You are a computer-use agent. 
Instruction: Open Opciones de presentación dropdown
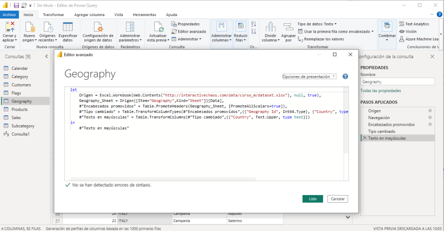[x=309, y=76]
